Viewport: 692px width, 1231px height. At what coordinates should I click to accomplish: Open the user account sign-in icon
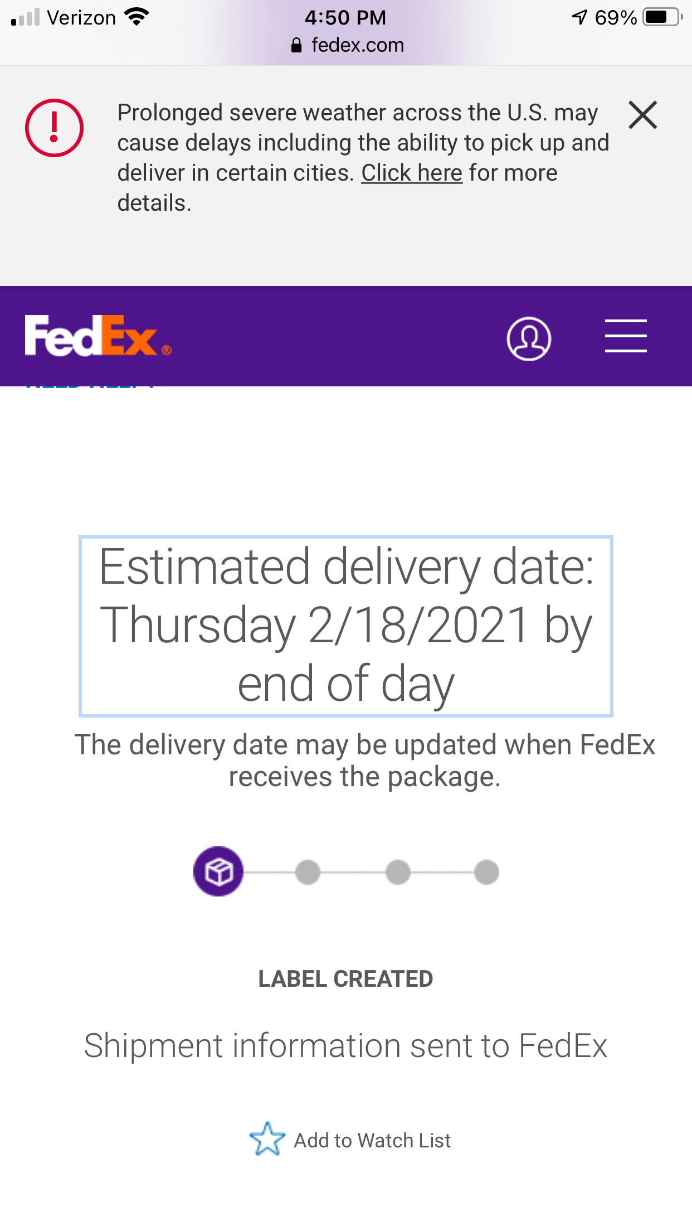[528, 338]
